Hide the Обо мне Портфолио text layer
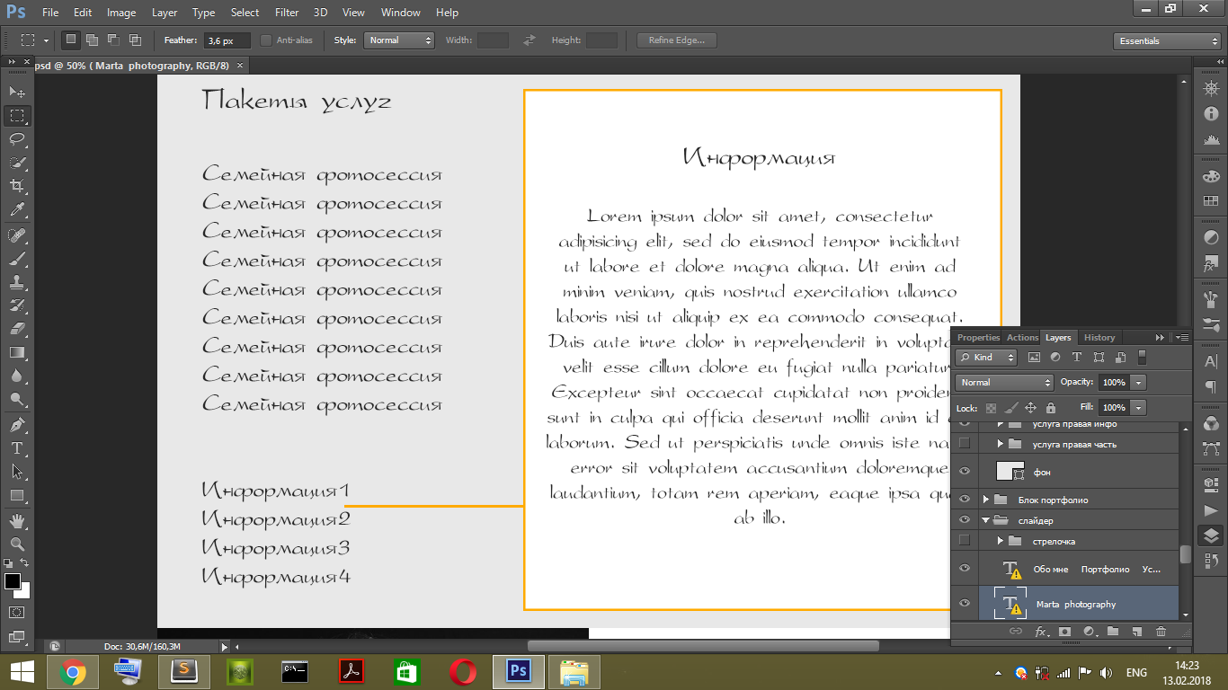Screen dimensions: 1228x690 coord(965,569)
